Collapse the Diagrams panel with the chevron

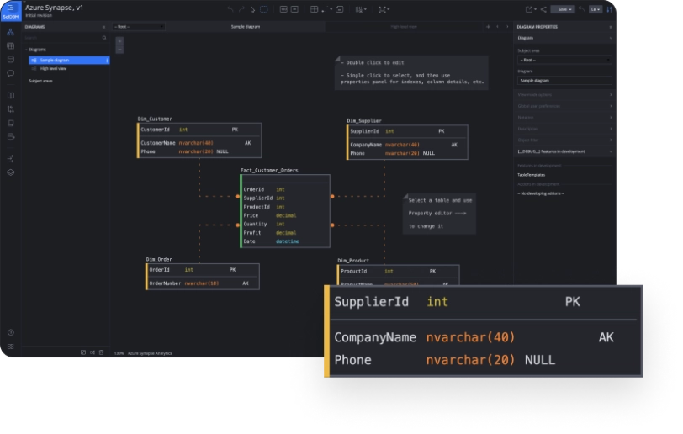(x=105, y=26)
